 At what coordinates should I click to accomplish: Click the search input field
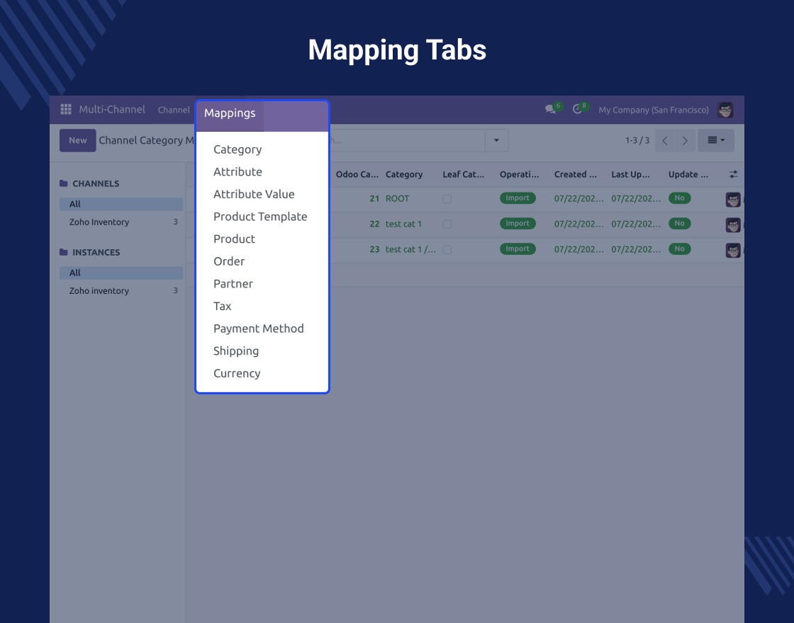(408, 141)
